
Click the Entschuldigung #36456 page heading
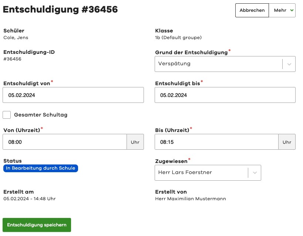tap(60, 10)
